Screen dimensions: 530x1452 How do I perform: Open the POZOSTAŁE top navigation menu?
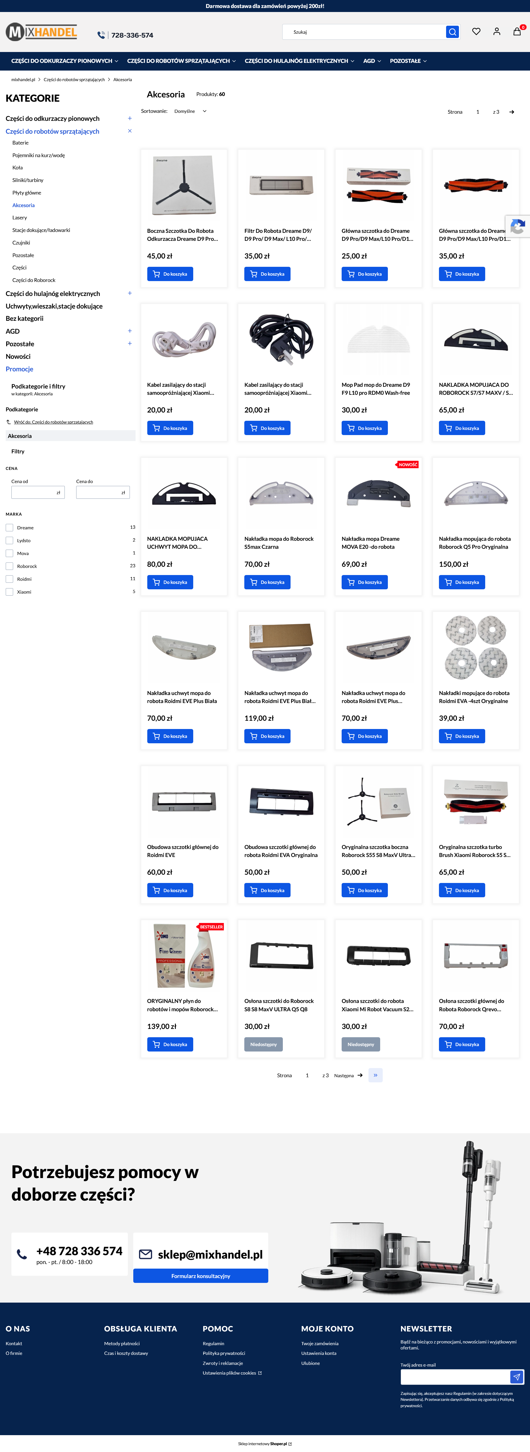tap(408, 61)
